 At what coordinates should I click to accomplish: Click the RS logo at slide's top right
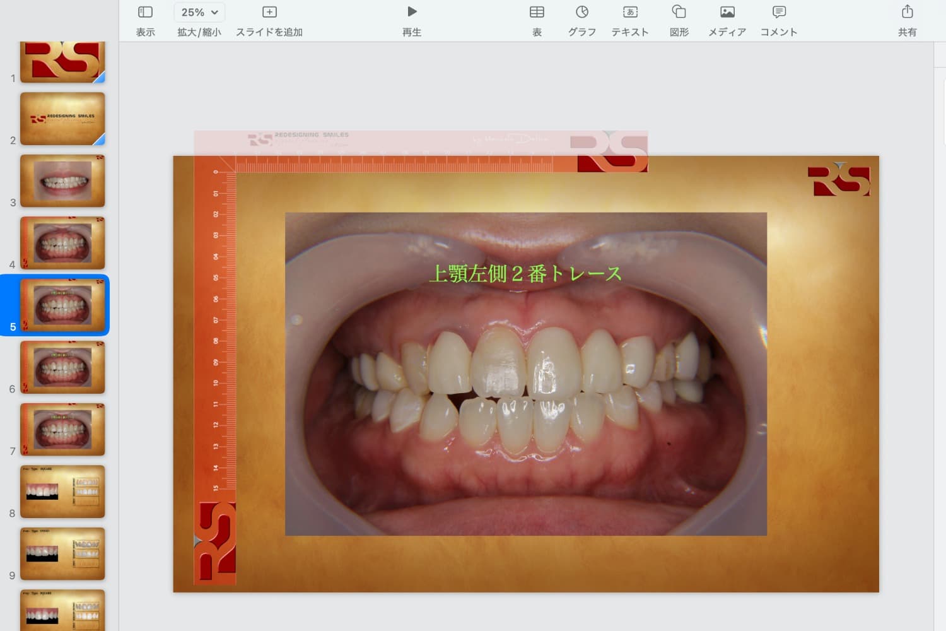838,180
